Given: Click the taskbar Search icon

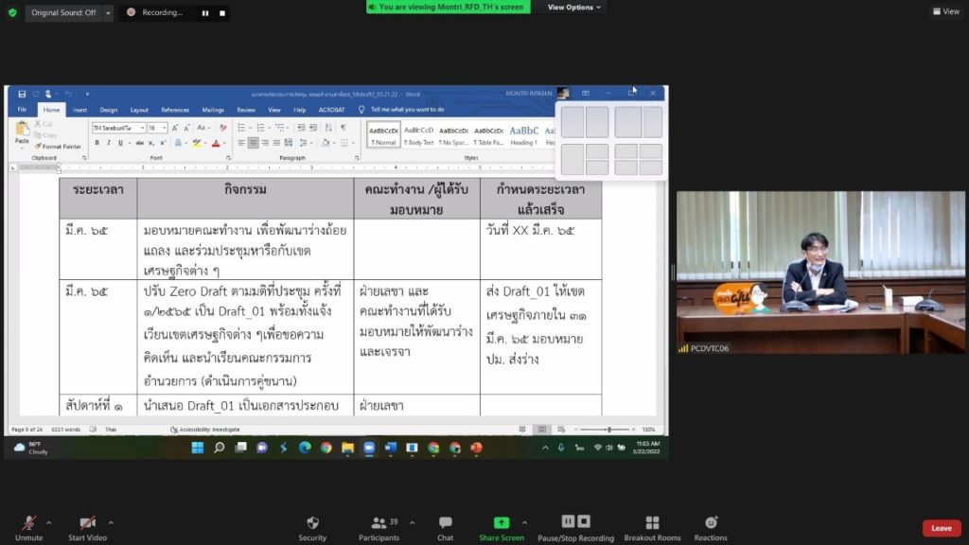Looking at the screenshot, I should [219, 448].
